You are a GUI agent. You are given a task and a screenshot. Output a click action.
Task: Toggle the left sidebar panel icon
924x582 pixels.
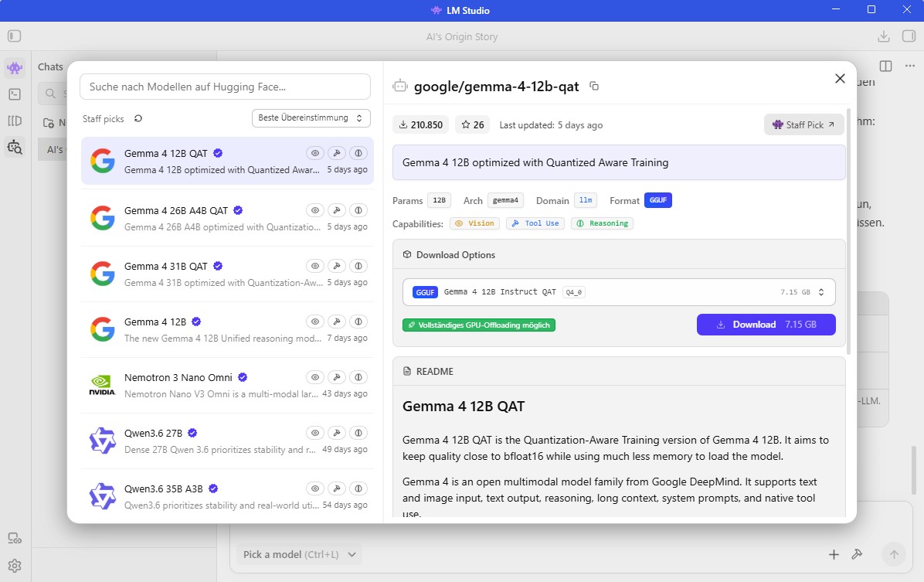coord(15,36)
